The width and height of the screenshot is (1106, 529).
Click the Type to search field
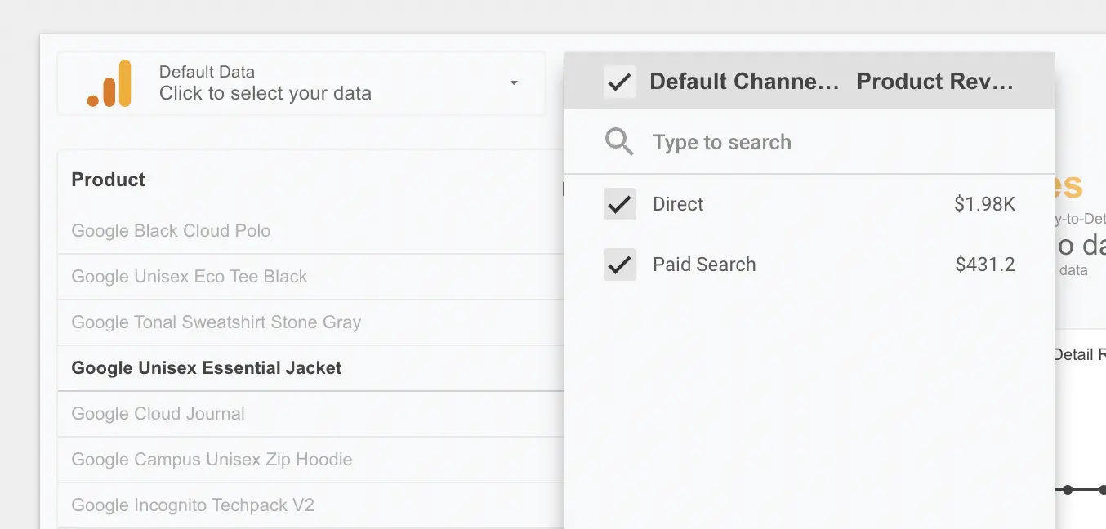point(809,142)
